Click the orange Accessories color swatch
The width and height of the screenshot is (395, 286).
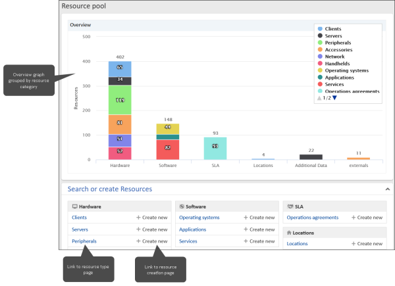click(320, 50)
